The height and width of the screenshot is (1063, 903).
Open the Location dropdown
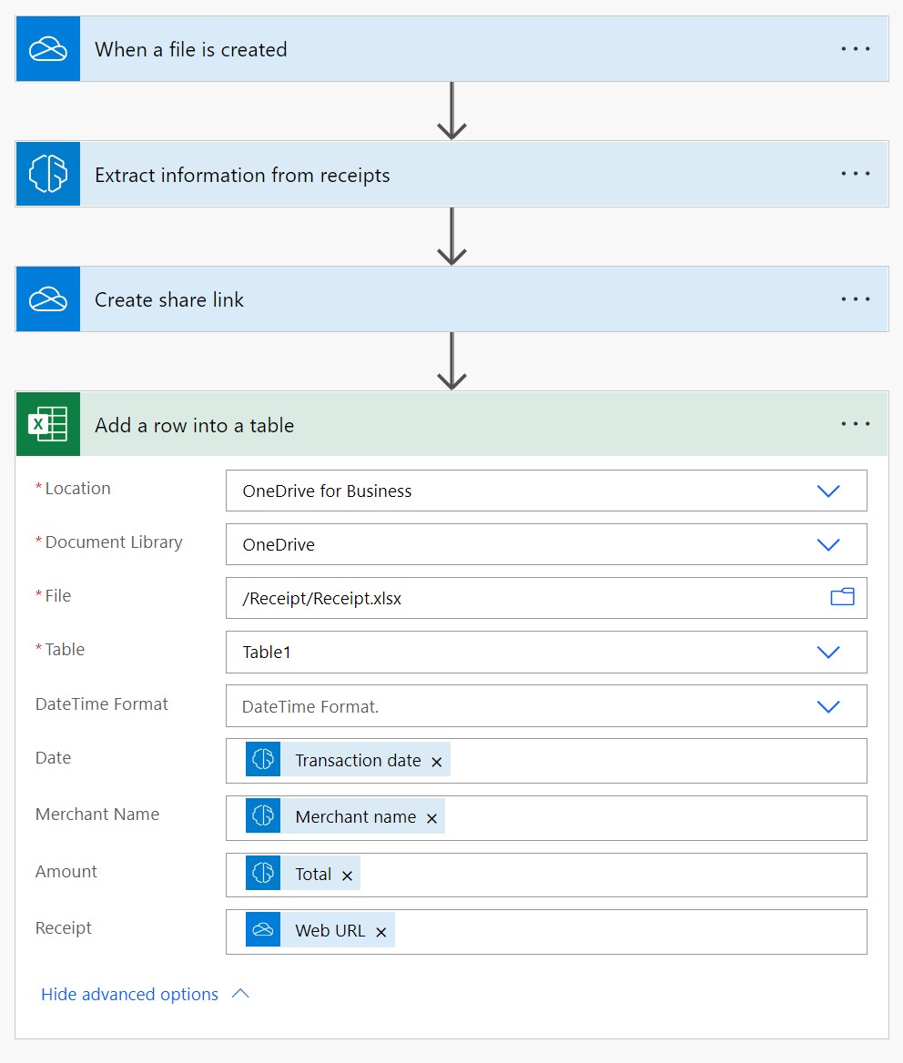tap(827, 491)
